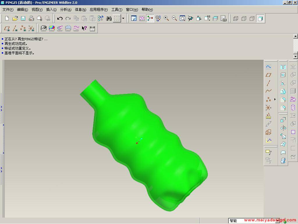Screen dimensions: 298x224
Task: Select the Chamfer tool
Action: click(x=283, y=108)
